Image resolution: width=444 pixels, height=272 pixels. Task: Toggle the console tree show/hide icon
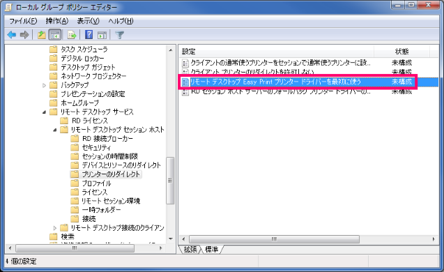(x=55, y=35)
